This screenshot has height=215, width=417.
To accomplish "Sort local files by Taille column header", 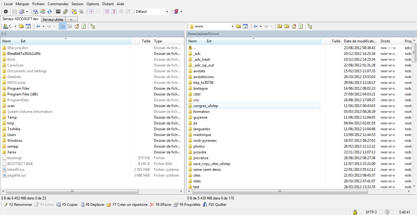I will 141,41.
